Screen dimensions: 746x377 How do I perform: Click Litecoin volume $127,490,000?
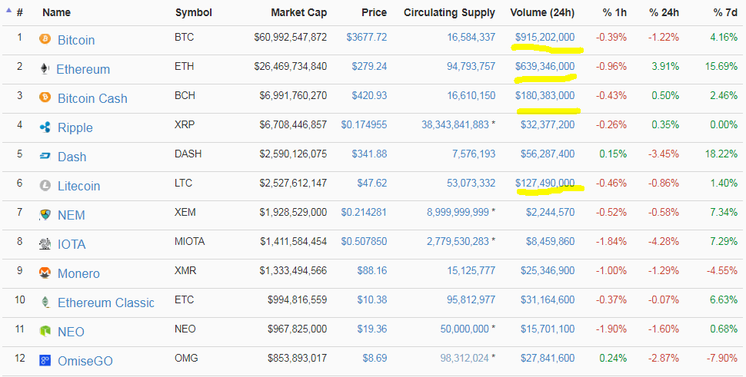click(545, 184)
